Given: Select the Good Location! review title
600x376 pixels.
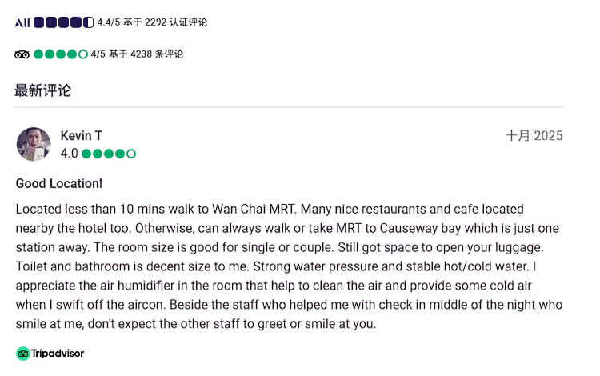Looking at the screenshot, I should [x=59, y=183].
